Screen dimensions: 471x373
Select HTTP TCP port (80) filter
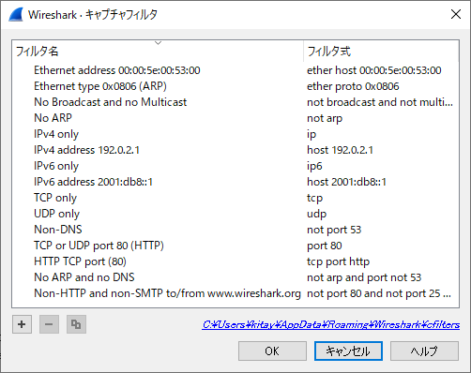click(x=80, y=261)
